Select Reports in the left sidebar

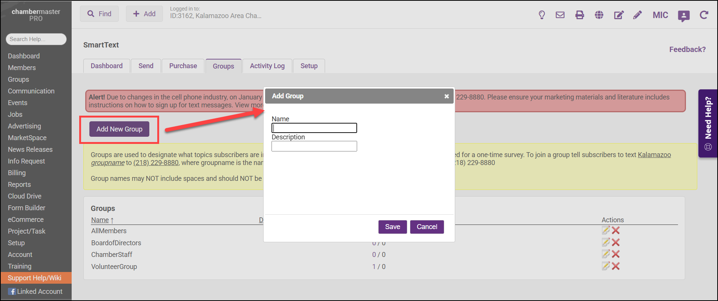tap(19, 185)
